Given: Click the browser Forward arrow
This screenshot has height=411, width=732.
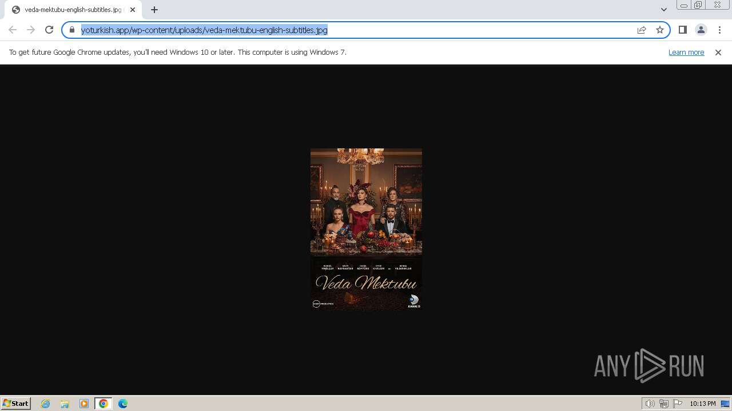Looking at the screenshot, I should 31,30.
